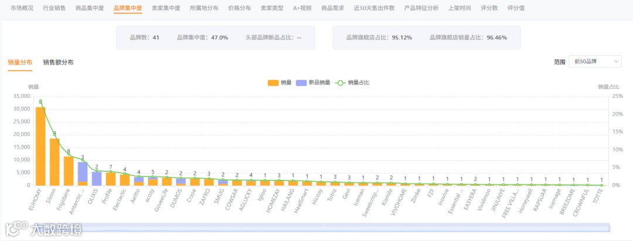Click the 头部品牌新品占比 statistic

coord(274,38)
